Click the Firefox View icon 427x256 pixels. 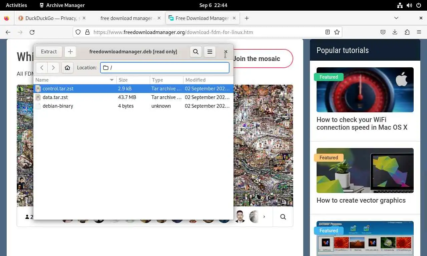(7, 18)
